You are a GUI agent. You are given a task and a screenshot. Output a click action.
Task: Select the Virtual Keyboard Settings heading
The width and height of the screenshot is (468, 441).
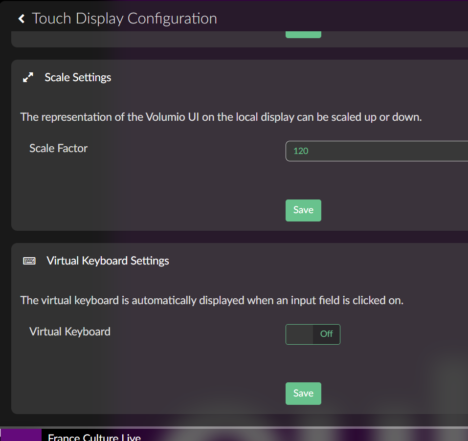coord(108,261)
